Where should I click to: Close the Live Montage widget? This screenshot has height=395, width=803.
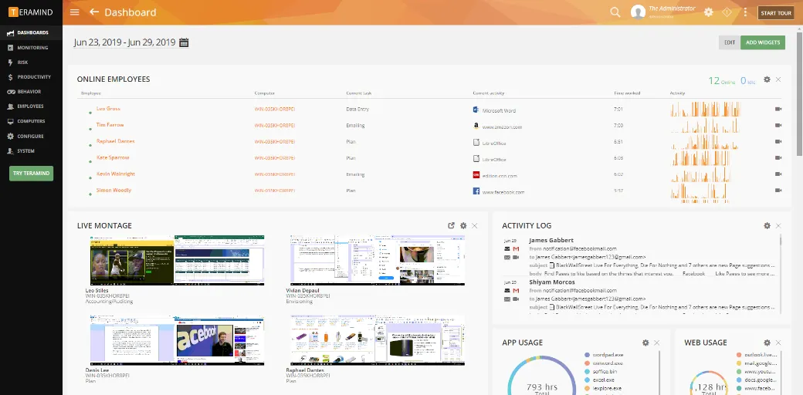tap(475, 225)
